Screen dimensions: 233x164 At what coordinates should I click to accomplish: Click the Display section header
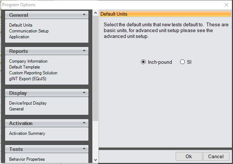[x=47, y=93]
